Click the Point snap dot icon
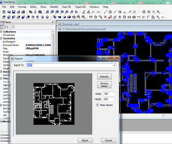The height and width of the screenshot is (144, 172). (x=139, y=12)
